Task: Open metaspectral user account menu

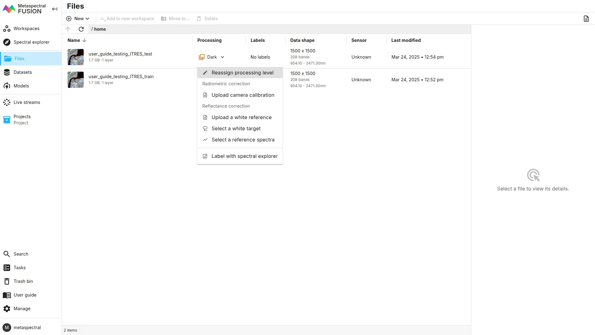Action: pyautogui.click(x=27, y=328)
